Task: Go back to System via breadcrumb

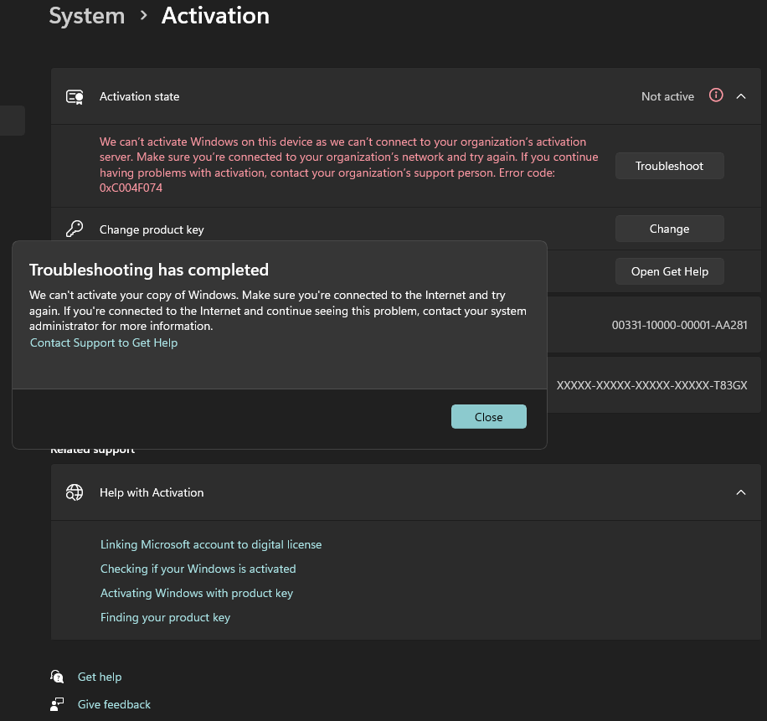Action: point(86,16)
